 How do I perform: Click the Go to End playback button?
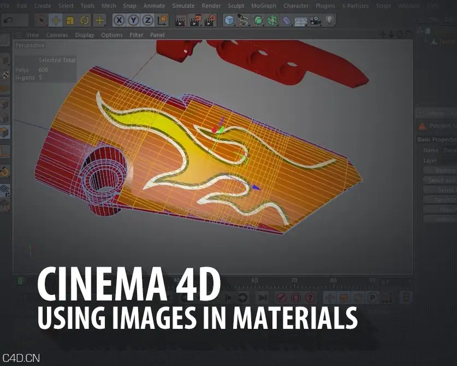(262, 298)
